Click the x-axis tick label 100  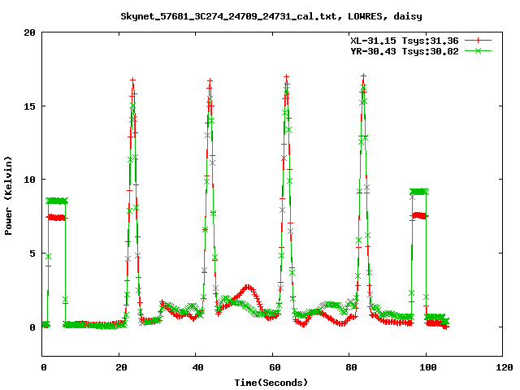click(428, 367)
